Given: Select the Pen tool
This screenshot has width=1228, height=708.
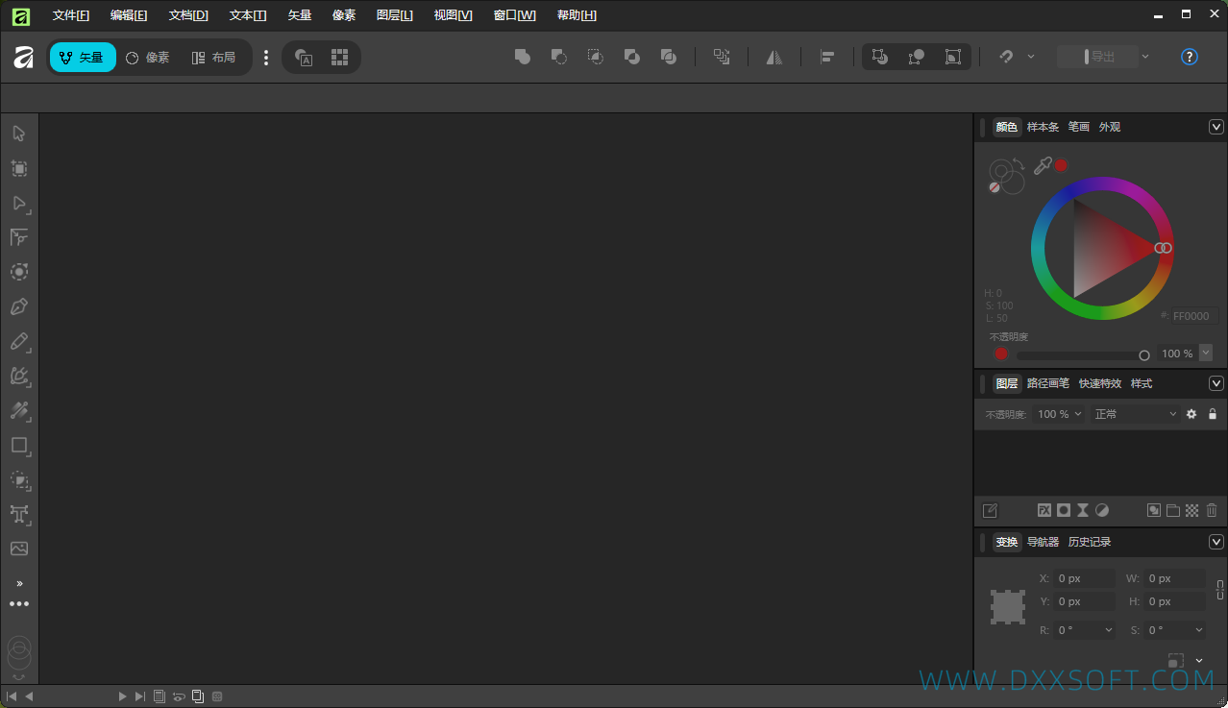Looking at the screenshot, I should tap(19, 306).
